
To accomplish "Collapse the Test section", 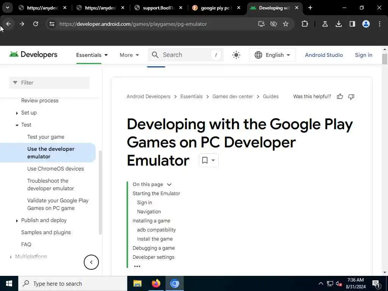I will (17, 125).
